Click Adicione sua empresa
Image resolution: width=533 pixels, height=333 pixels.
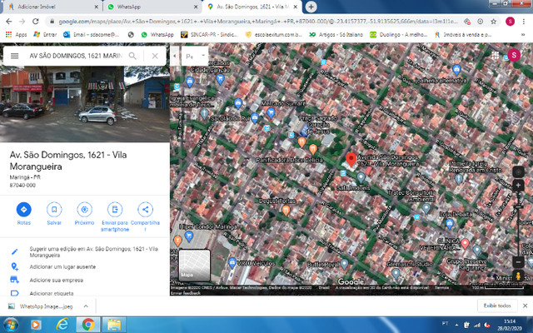(x=57, y=281)
